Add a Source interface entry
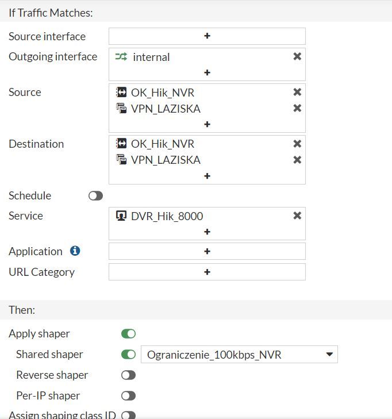 [x=207, y=36]
